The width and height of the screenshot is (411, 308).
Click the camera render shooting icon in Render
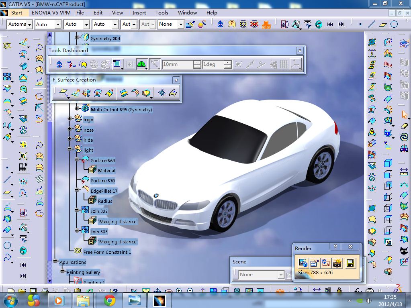click(337, 263)
